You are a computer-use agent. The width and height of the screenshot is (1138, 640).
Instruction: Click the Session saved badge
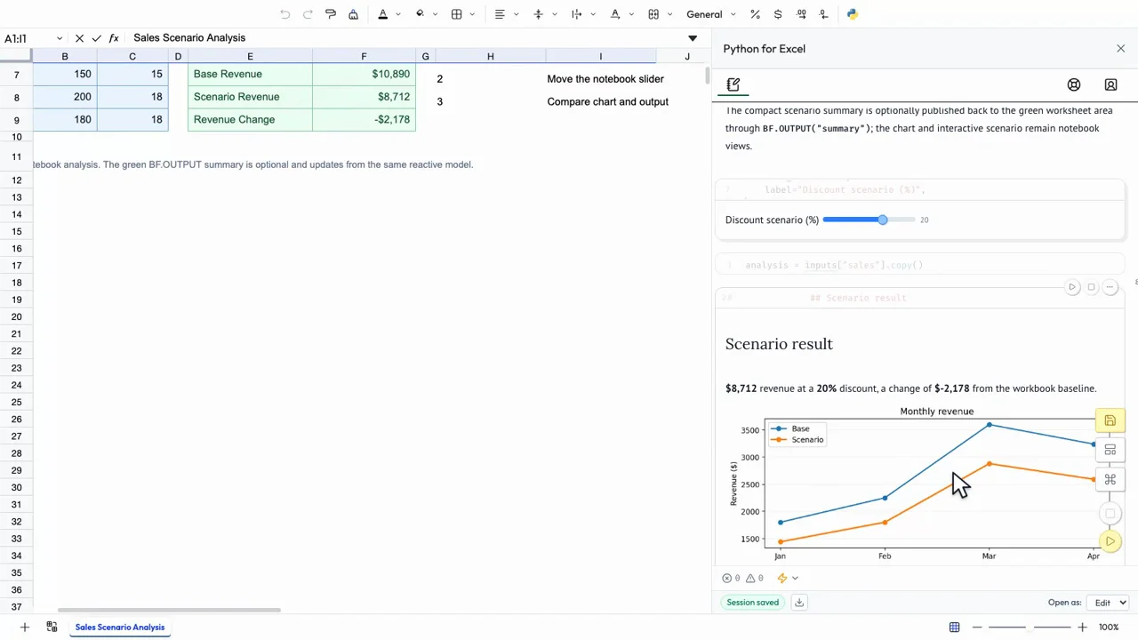[x=752, y=603]
